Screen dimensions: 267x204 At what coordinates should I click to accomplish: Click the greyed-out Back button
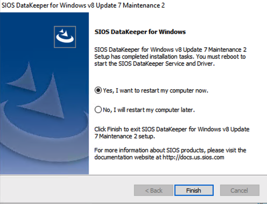153,190
